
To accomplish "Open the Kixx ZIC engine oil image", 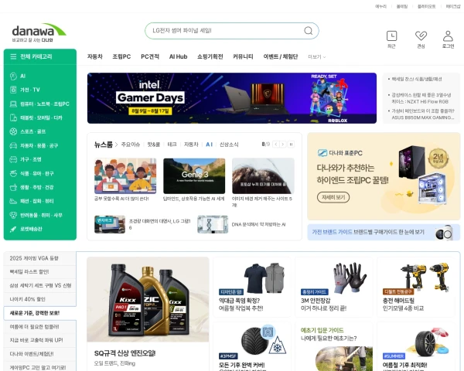I will click(x=148, y=299).
